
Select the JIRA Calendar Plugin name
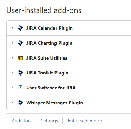(49, 28)
